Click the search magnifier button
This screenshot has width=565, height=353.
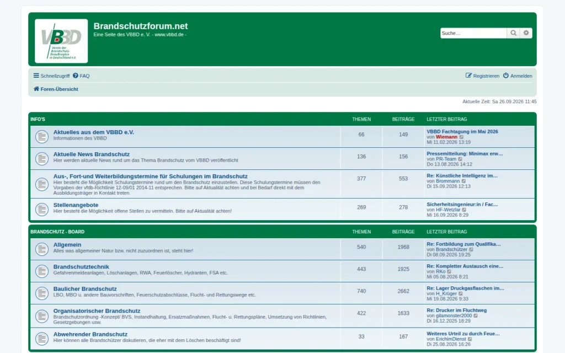click(513, 33)
